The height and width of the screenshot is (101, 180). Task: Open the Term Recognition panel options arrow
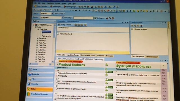click(160, 23)
